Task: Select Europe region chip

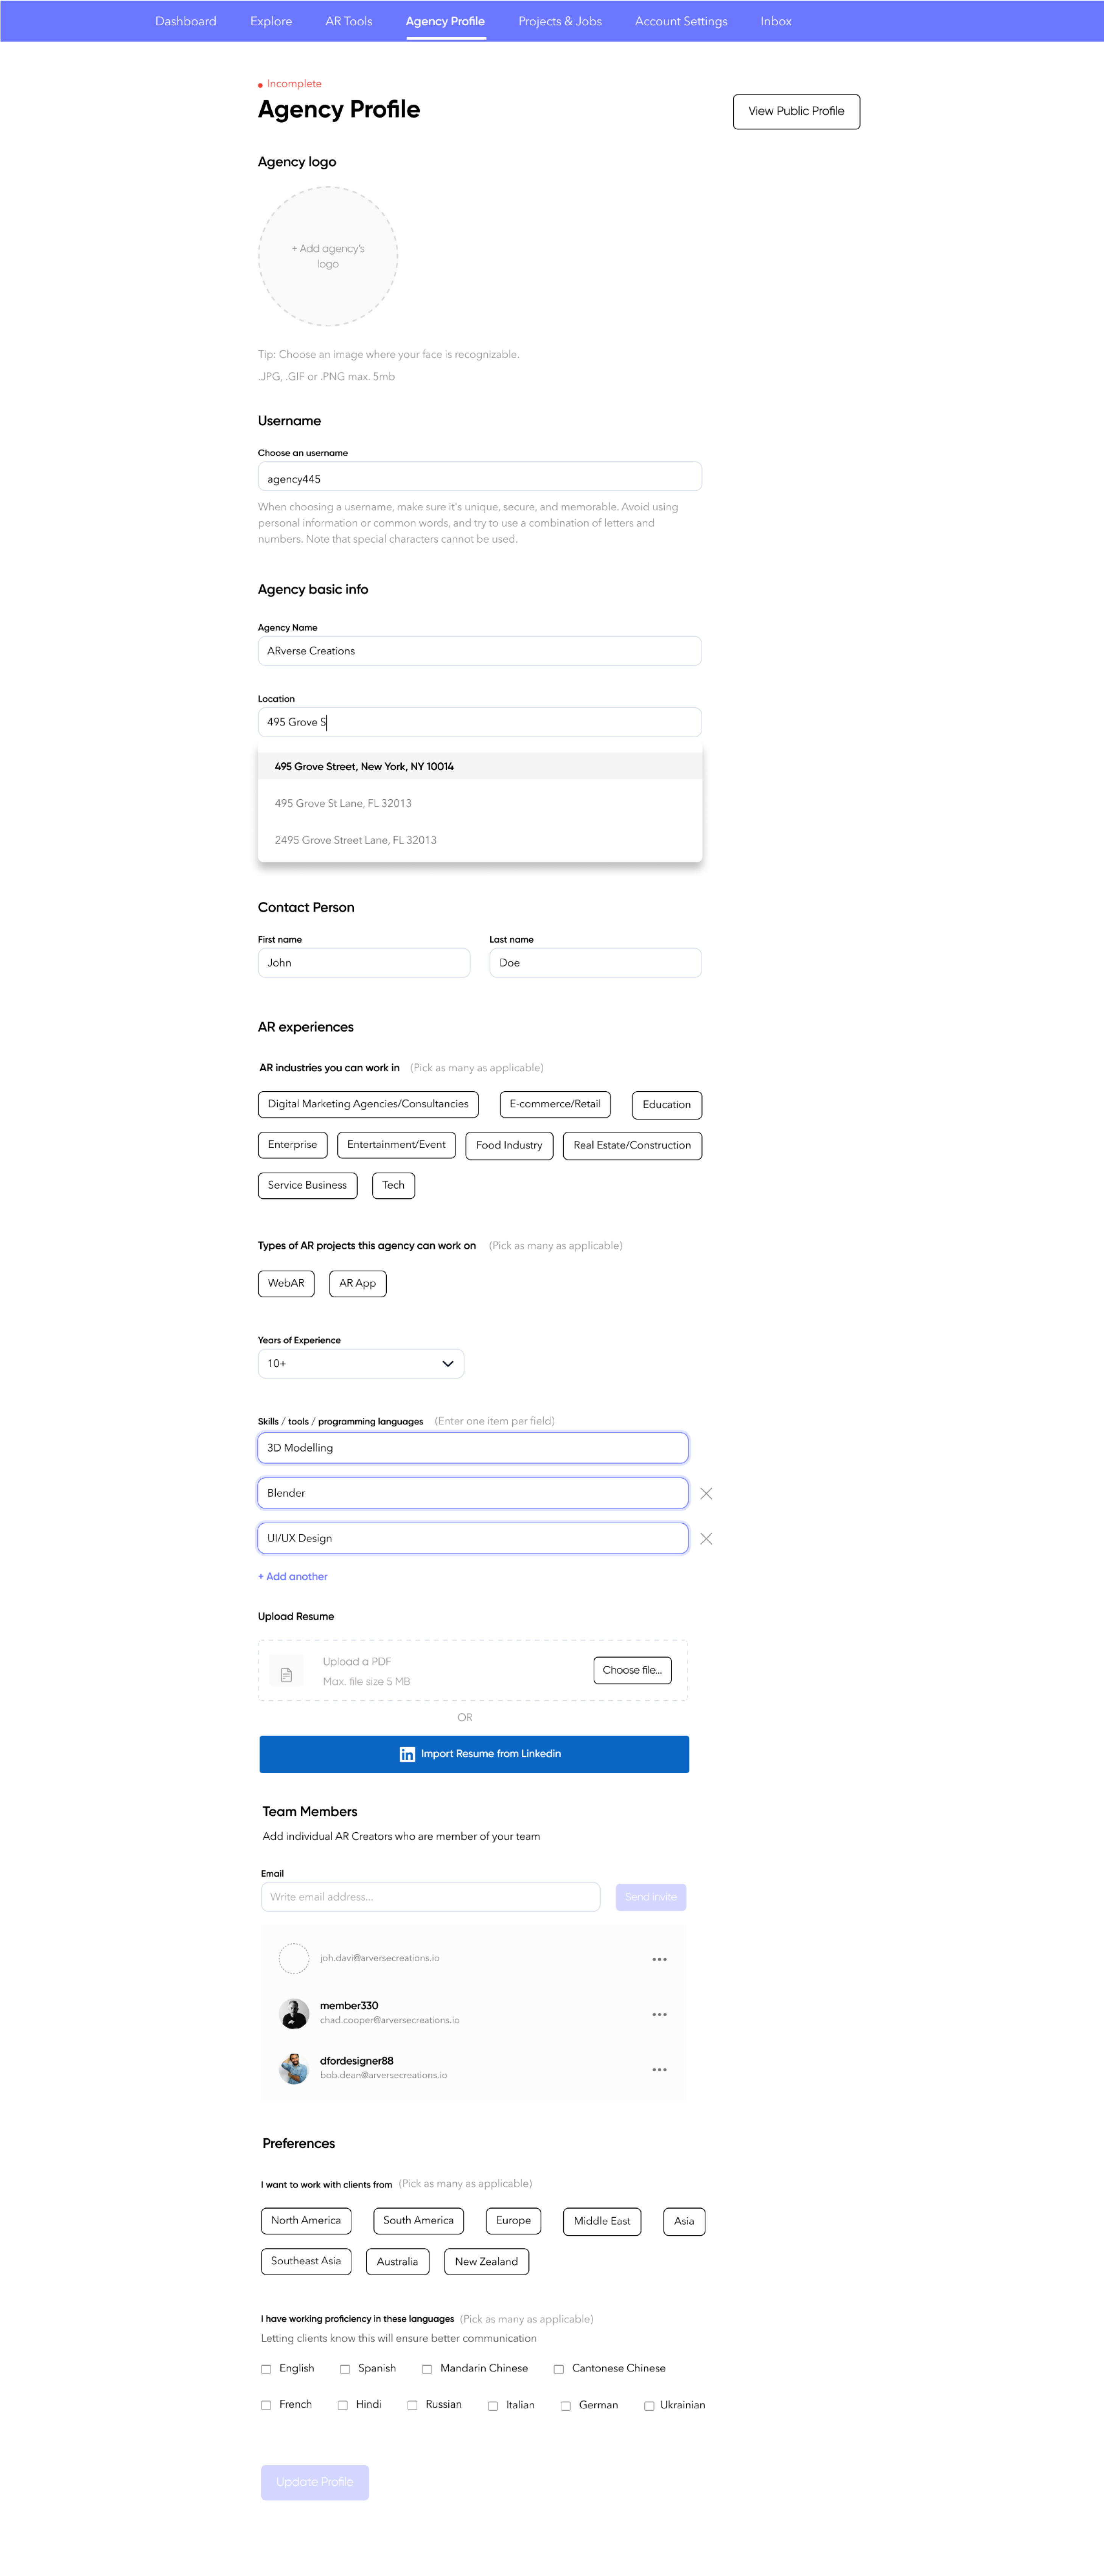Action: [513, 2221]
